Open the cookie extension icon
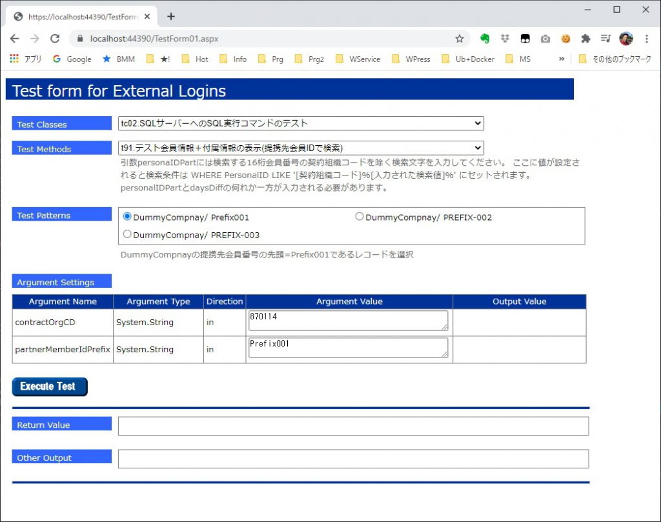Viewport: 661px width, 522px height. (x=565, y=39)
